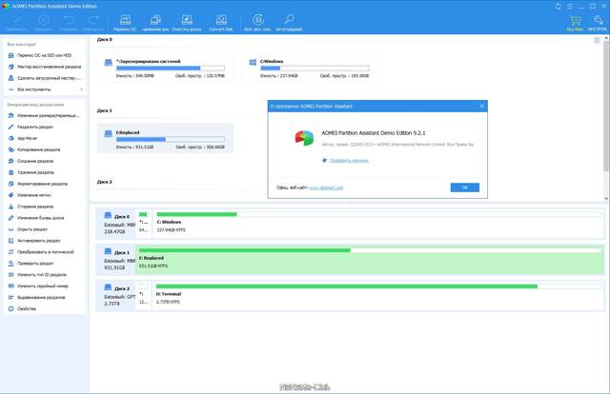The width and height of the screenshot is (610, 394).
Task: Select small reserved partition on Disk 0
Action: (144, 223)
